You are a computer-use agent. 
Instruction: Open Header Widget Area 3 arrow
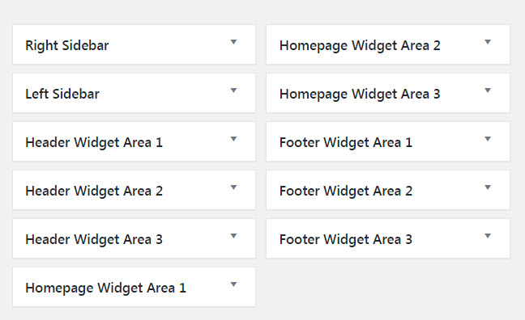pos(233,236)
